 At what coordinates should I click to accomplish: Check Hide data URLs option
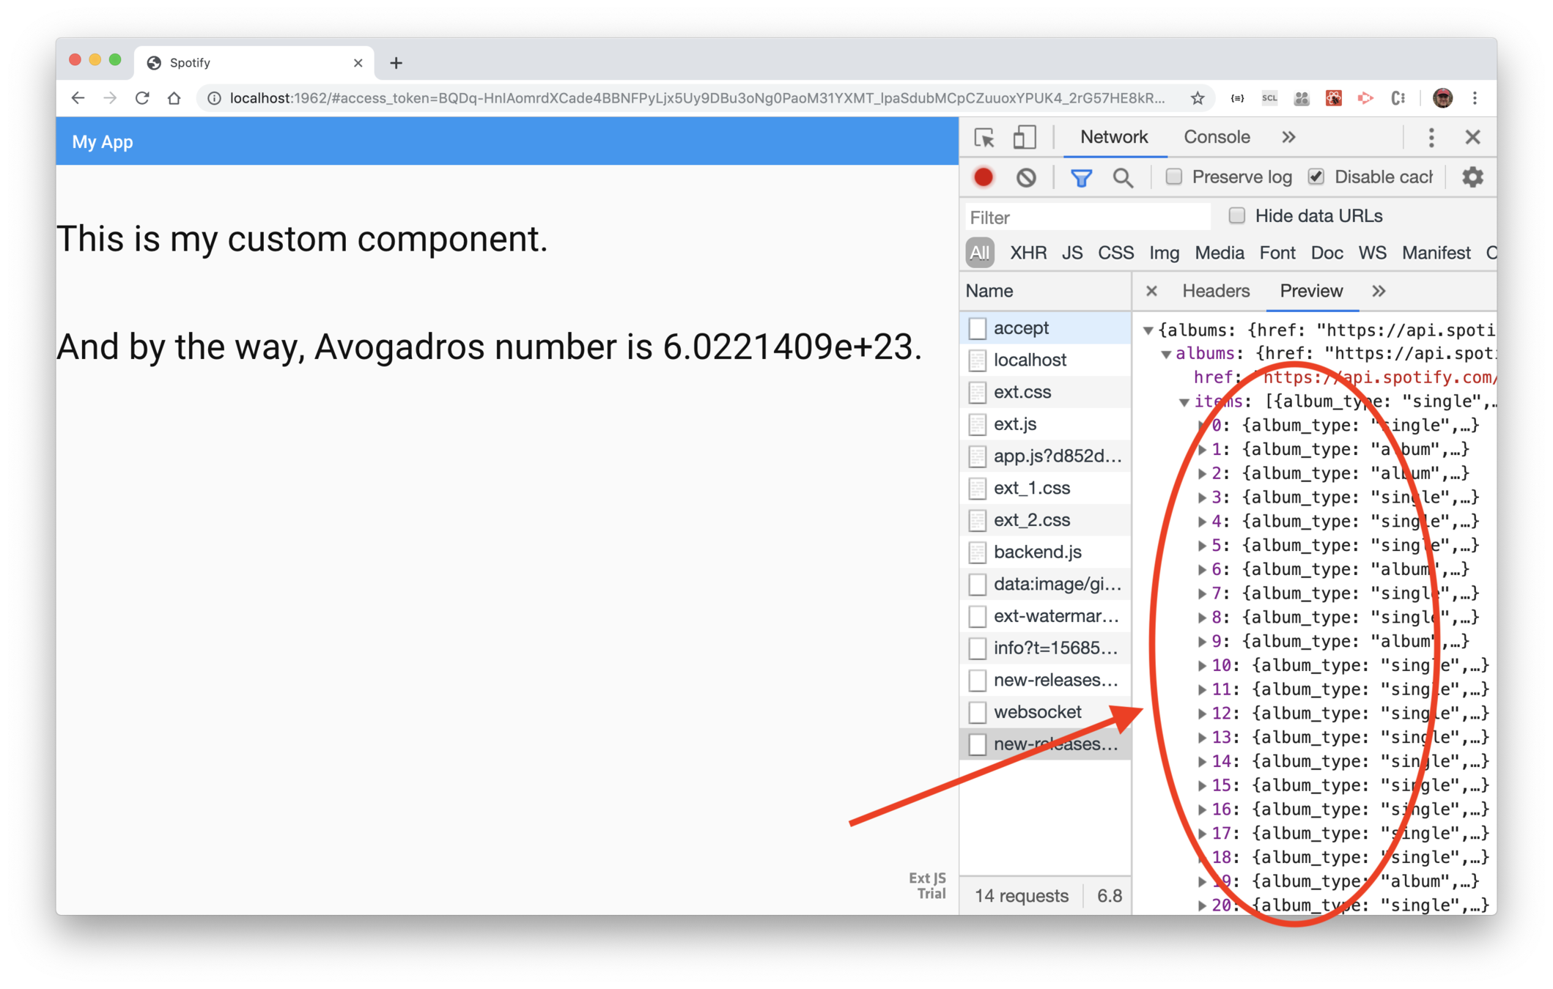click(1237, 216)
